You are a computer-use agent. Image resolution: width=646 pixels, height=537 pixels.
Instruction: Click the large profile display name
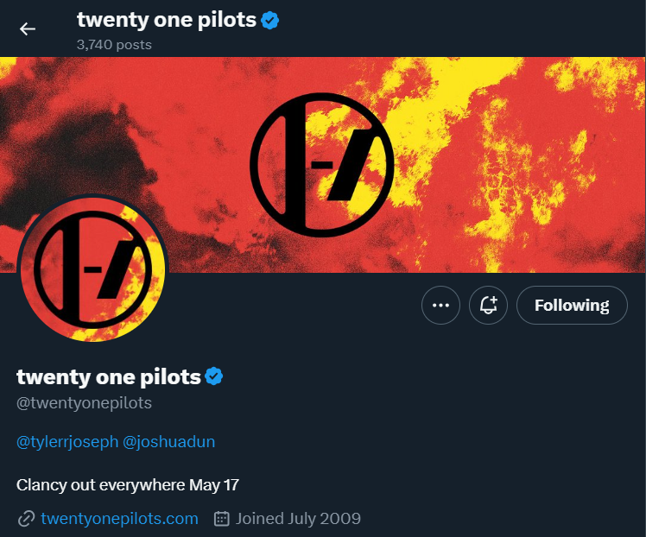109,376
